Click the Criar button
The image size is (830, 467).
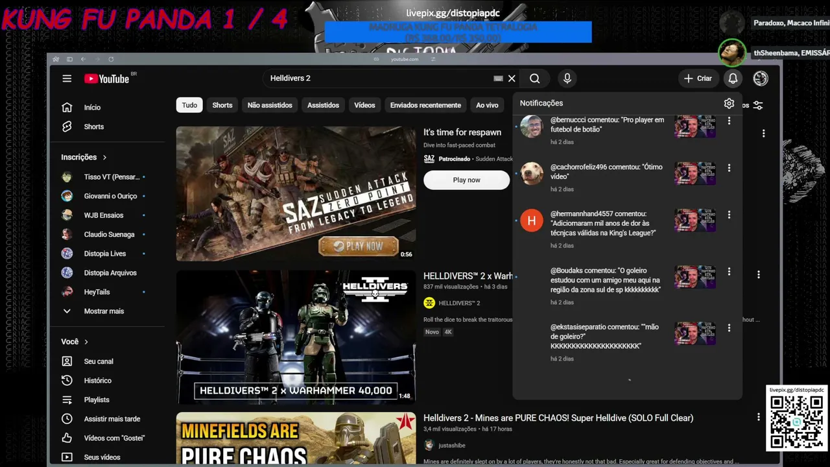698,78
